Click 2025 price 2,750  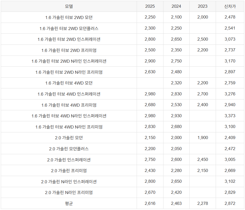tap(150, 159)
